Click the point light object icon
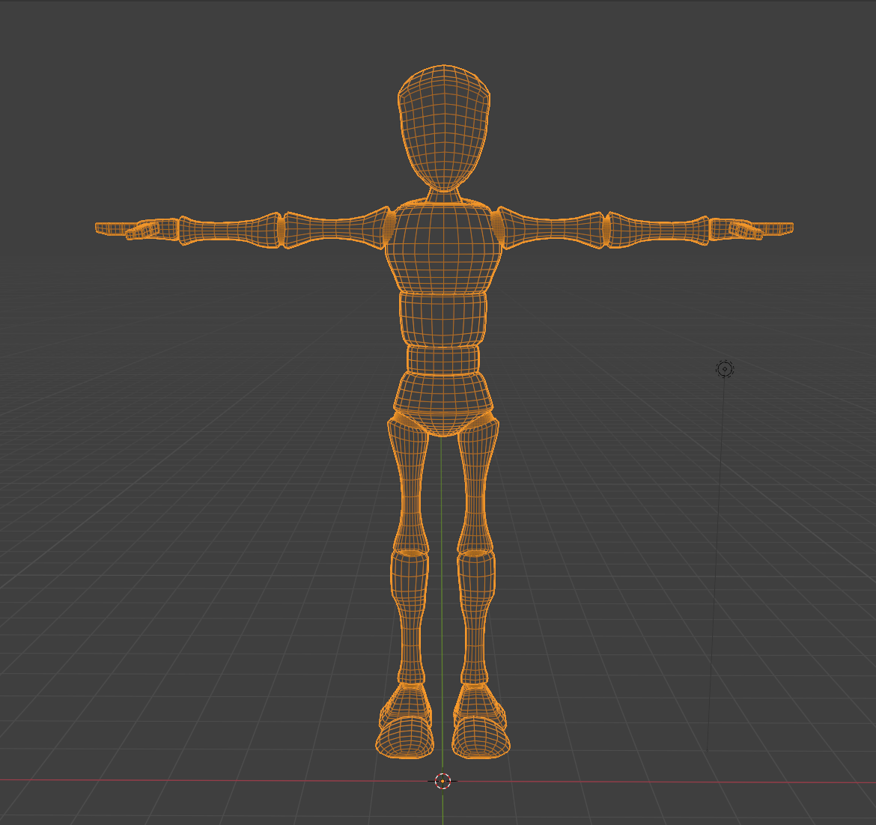 724,368
